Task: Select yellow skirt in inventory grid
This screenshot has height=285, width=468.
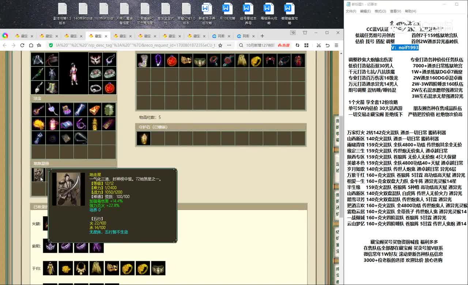Action: point(242,60)
